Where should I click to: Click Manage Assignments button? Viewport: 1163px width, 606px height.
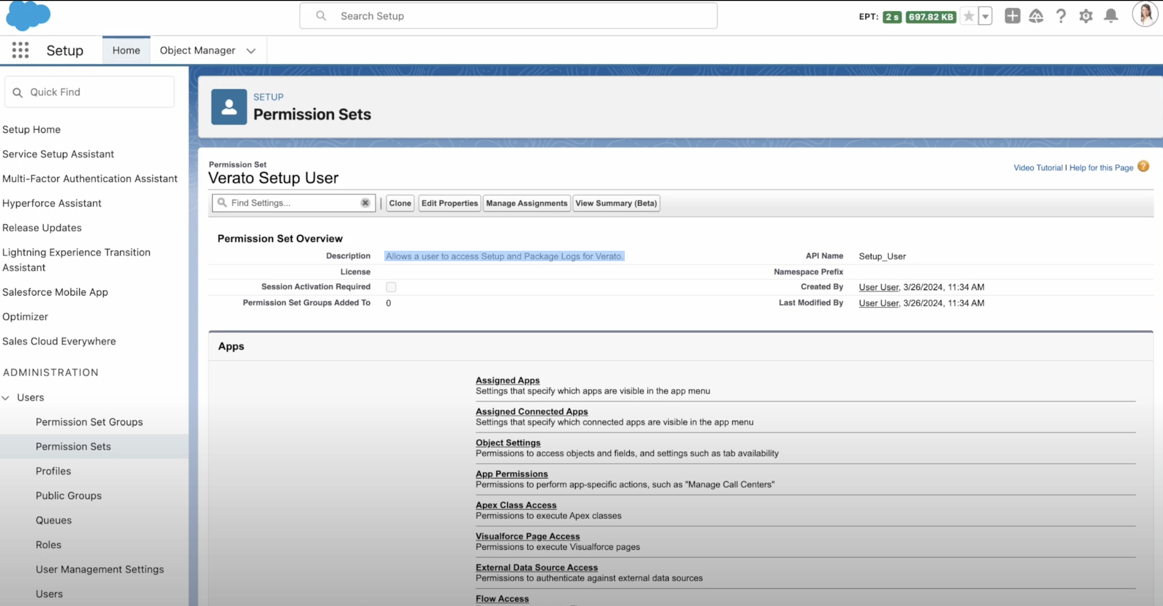pos(527,203)
